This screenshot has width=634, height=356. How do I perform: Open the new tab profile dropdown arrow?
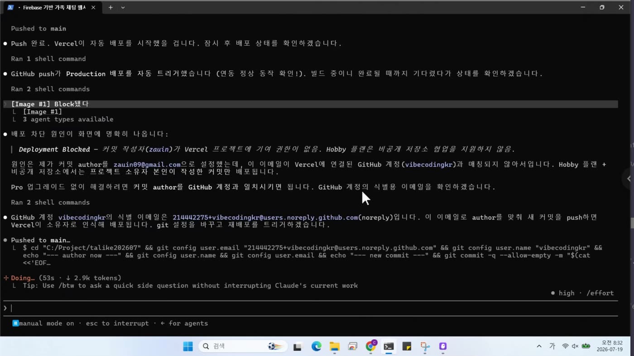click(x=123, y=7)
